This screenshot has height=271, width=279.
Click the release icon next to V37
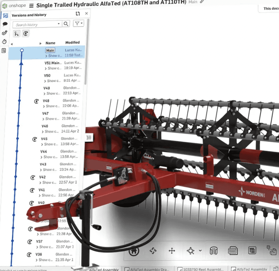click(29, 242)
